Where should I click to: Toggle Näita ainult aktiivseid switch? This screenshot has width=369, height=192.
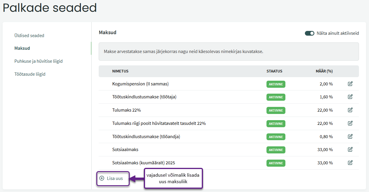tap(309, 33)
